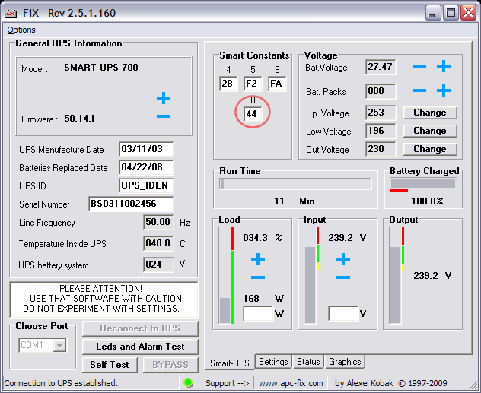Image resolution: width=481 pixels, height=393 pixels.
Task: Click the firmware version 50.14.I
Action: 79,119
